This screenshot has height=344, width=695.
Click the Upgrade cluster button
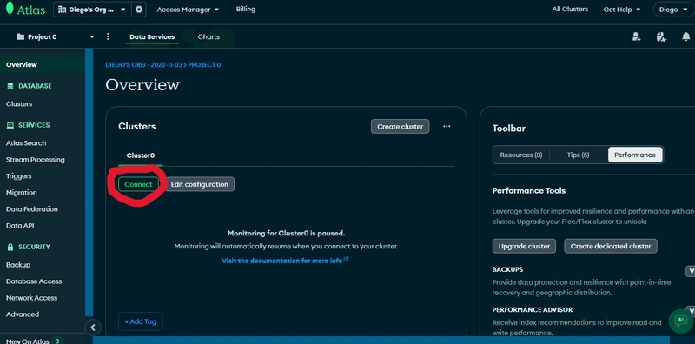524,246
